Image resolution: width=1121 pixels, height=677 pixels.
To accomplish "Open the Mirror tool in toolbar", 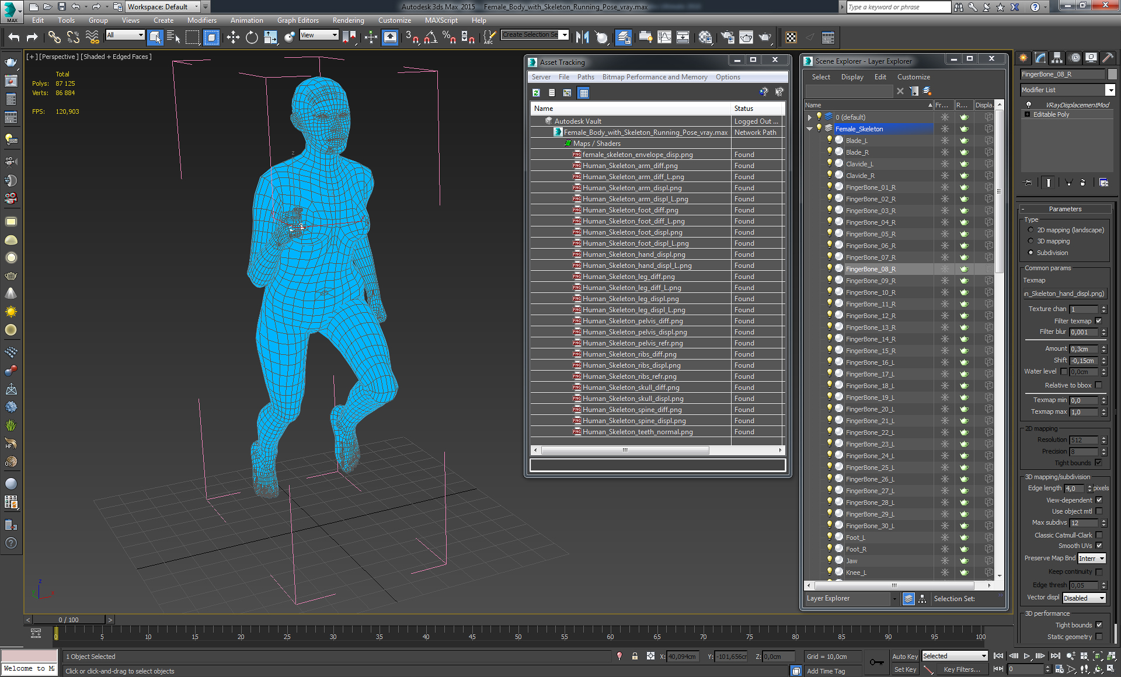I will (x=582, y=38).
